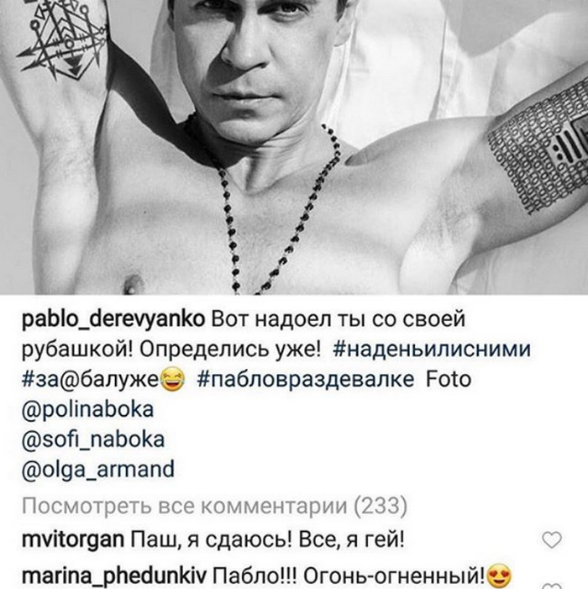Like the marina_phedunkiv comment heart icon
588x589 pixels.
click(x=553, y=586)
